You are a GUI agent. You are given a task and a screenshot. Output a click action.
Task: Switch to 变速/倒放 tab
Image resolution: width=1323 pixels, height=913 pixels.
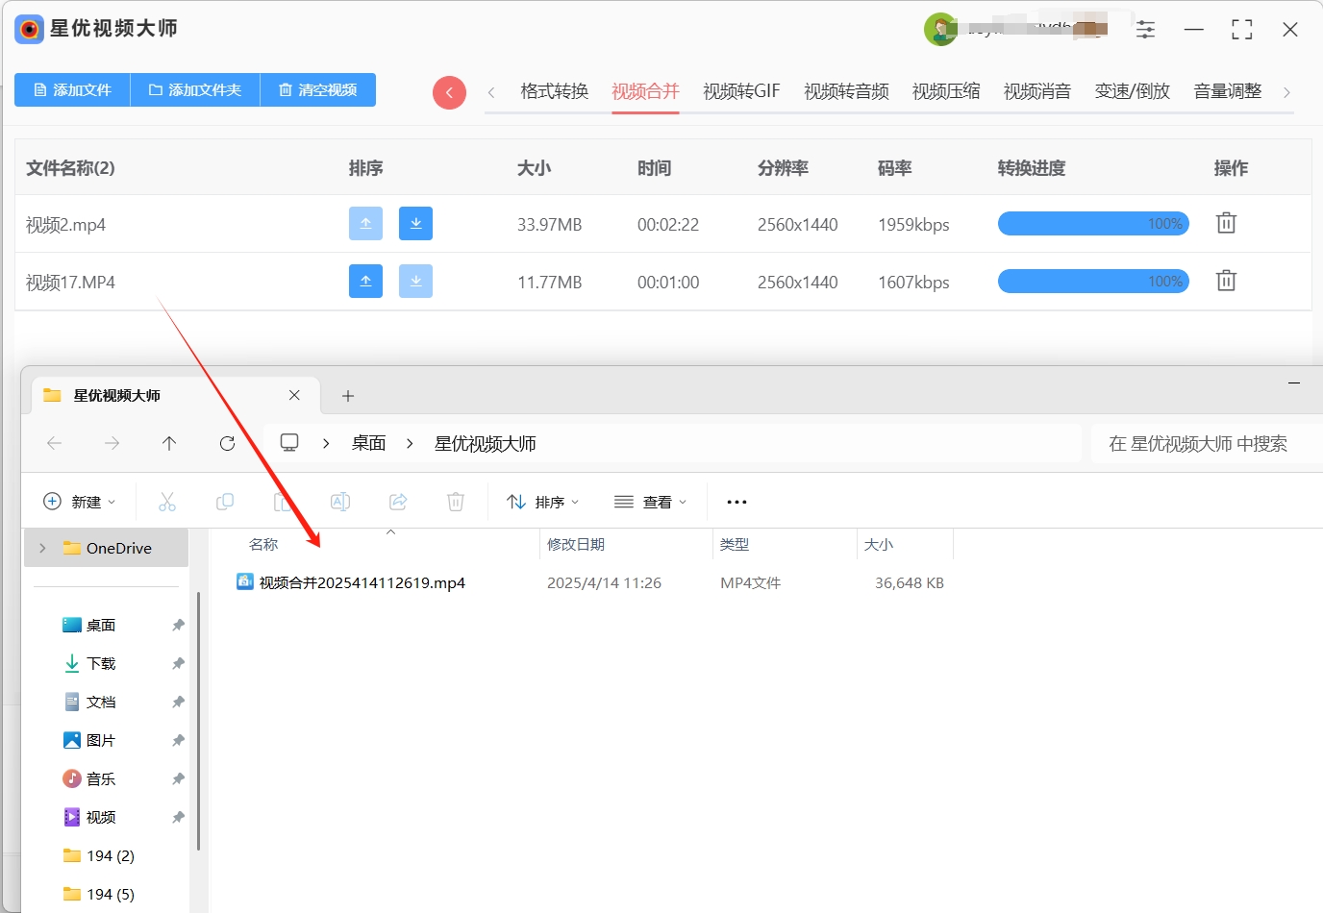[x=1133, y=91]
